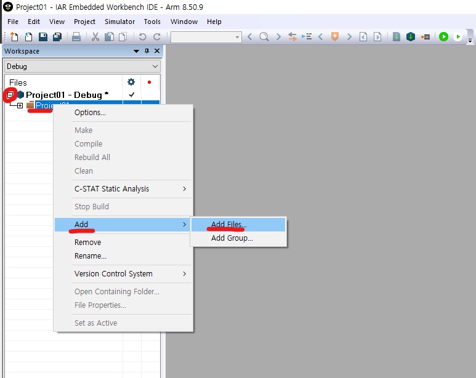Screen dimensions: 476x378
Task: Click the Save All toolbar icon
Action: 57,37
